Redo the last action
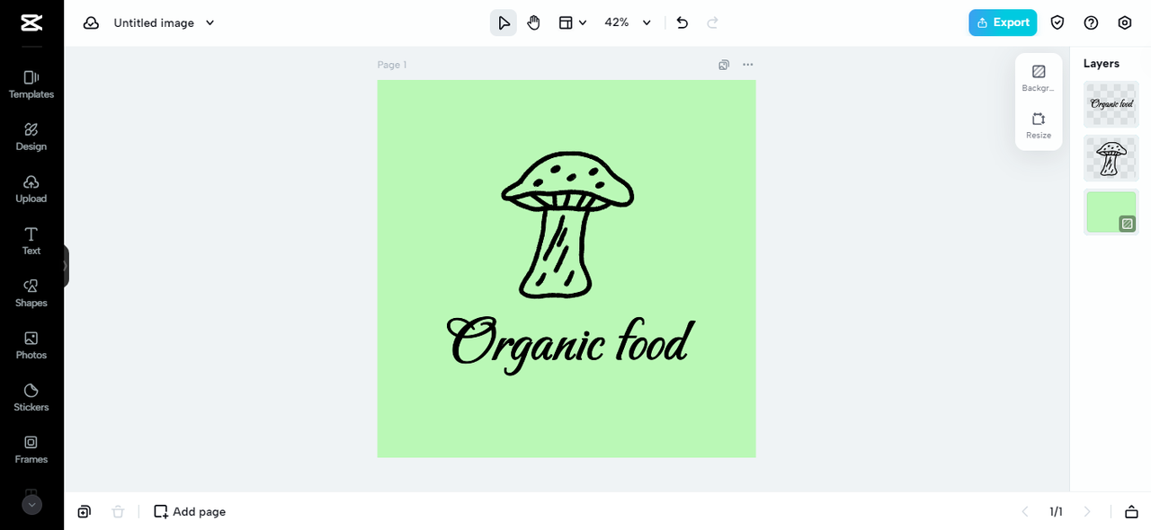1151x530 pixels. (x=713, y=22)
